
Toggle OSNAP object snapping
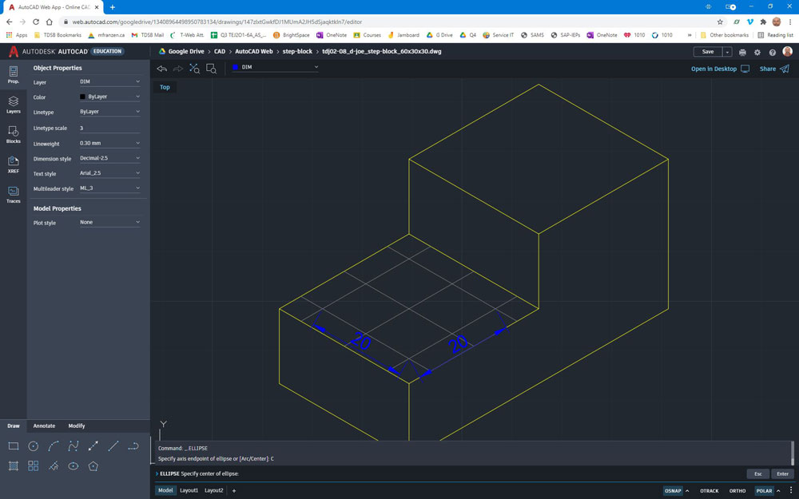coord(673,491)
